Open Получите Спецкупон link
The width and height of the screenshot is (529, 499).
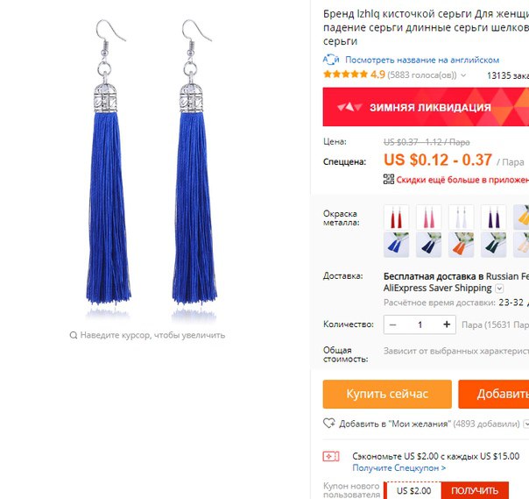click(x=399, y=468)
